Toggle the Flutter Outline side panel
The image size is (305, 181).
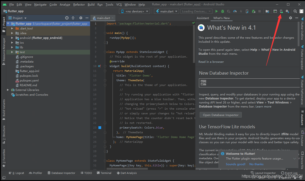tap(302, 29)
